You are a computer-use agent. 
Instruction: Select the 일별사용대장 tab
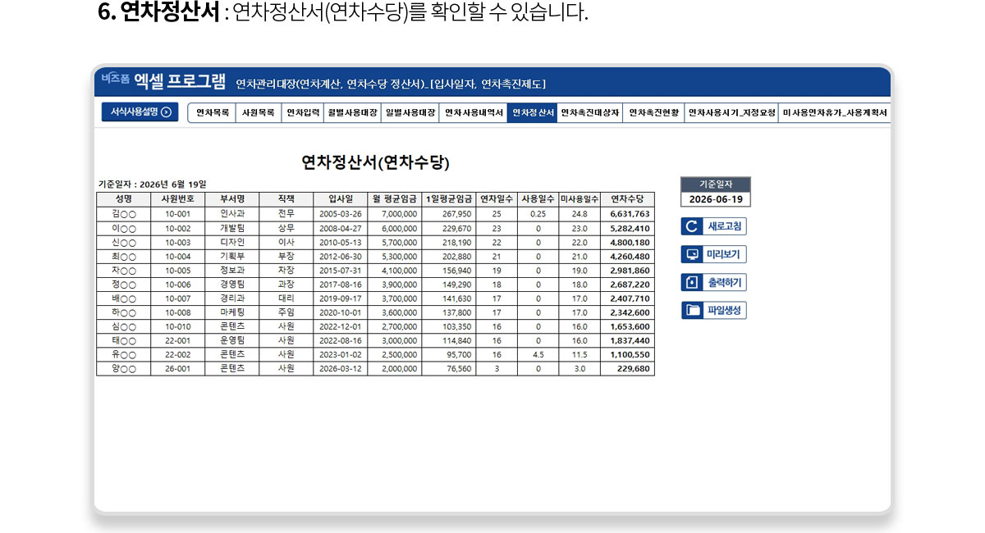click(410, 113)
